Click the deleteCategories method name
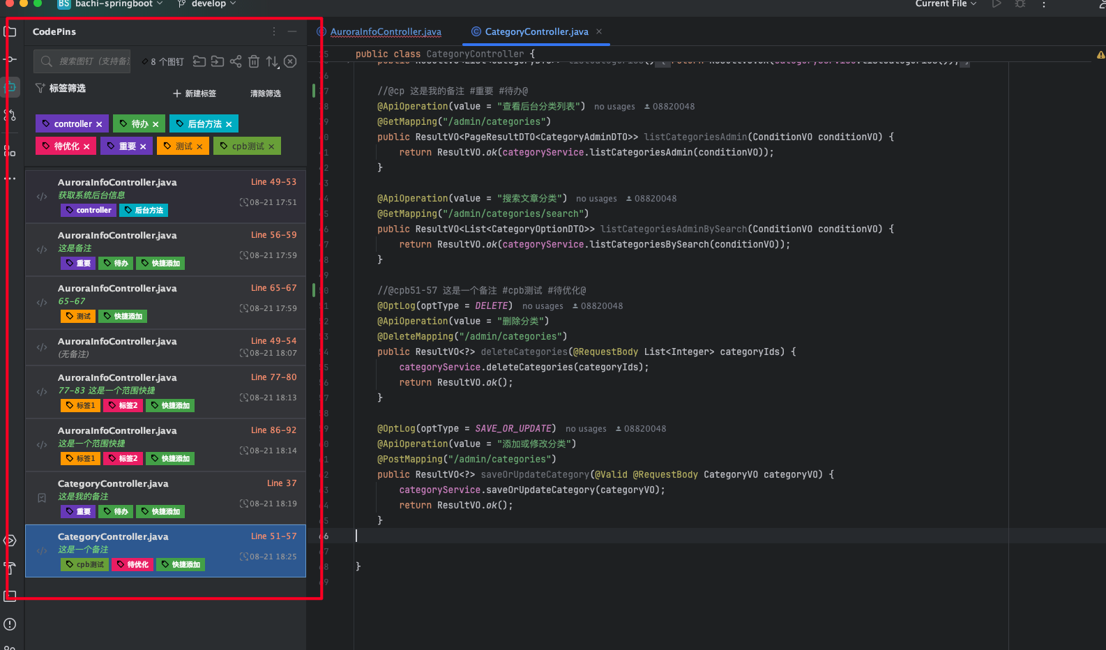The height and width of the screenshot is (650, 1106). [524, 352]
